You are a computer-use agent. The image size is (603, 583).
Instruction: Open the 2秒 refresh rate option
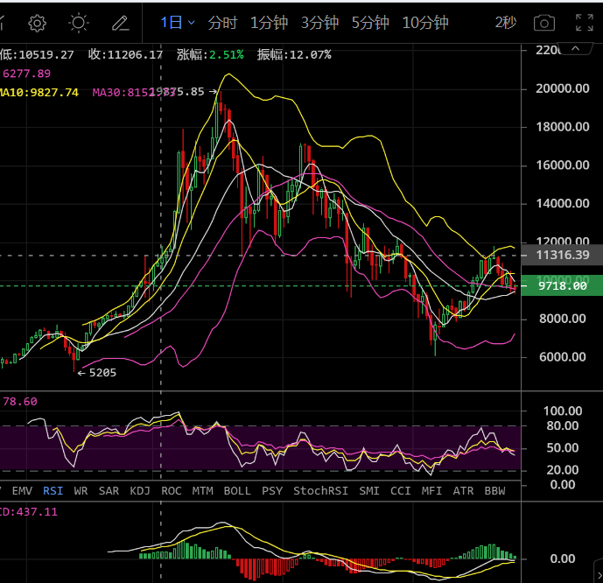pos(505,23)
